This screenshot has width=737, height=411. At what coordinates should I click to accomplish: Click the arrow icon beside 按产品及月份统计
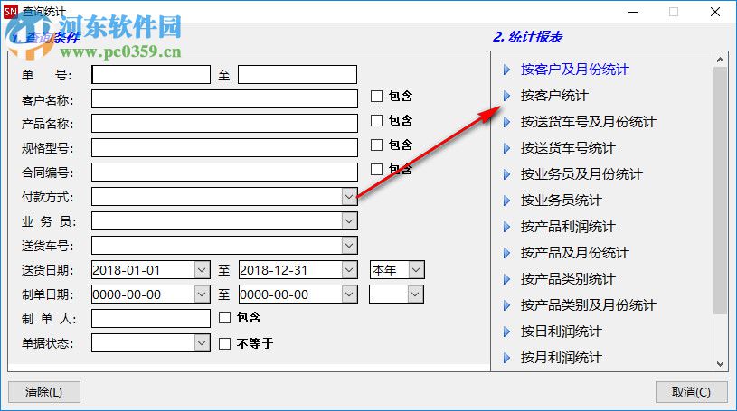[506, 253]
